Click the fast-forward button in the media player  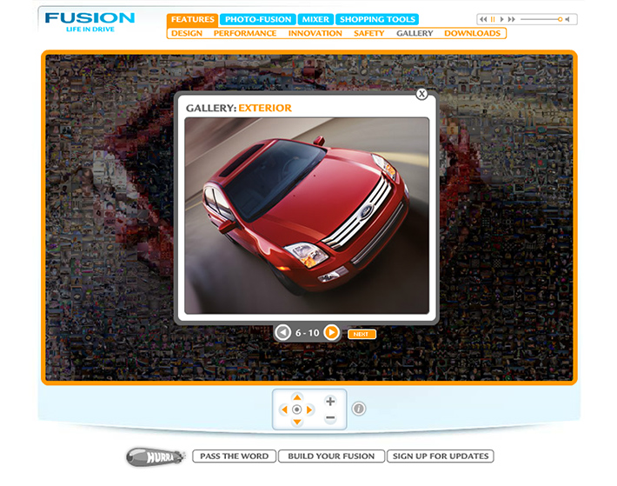tap(511, 19)
